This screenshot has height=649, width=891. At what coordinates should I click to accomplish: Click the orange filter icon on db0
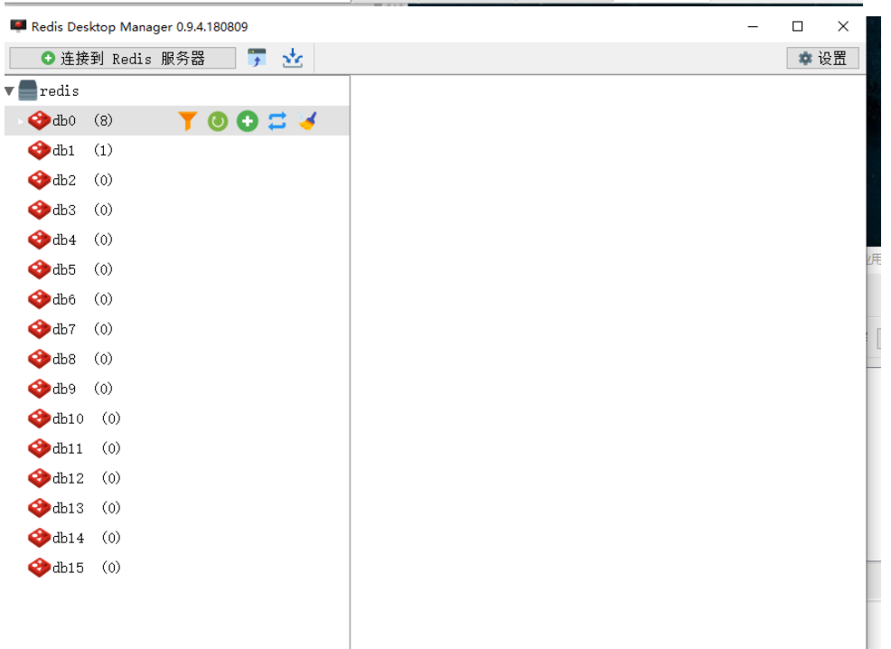tap(187, 121)
